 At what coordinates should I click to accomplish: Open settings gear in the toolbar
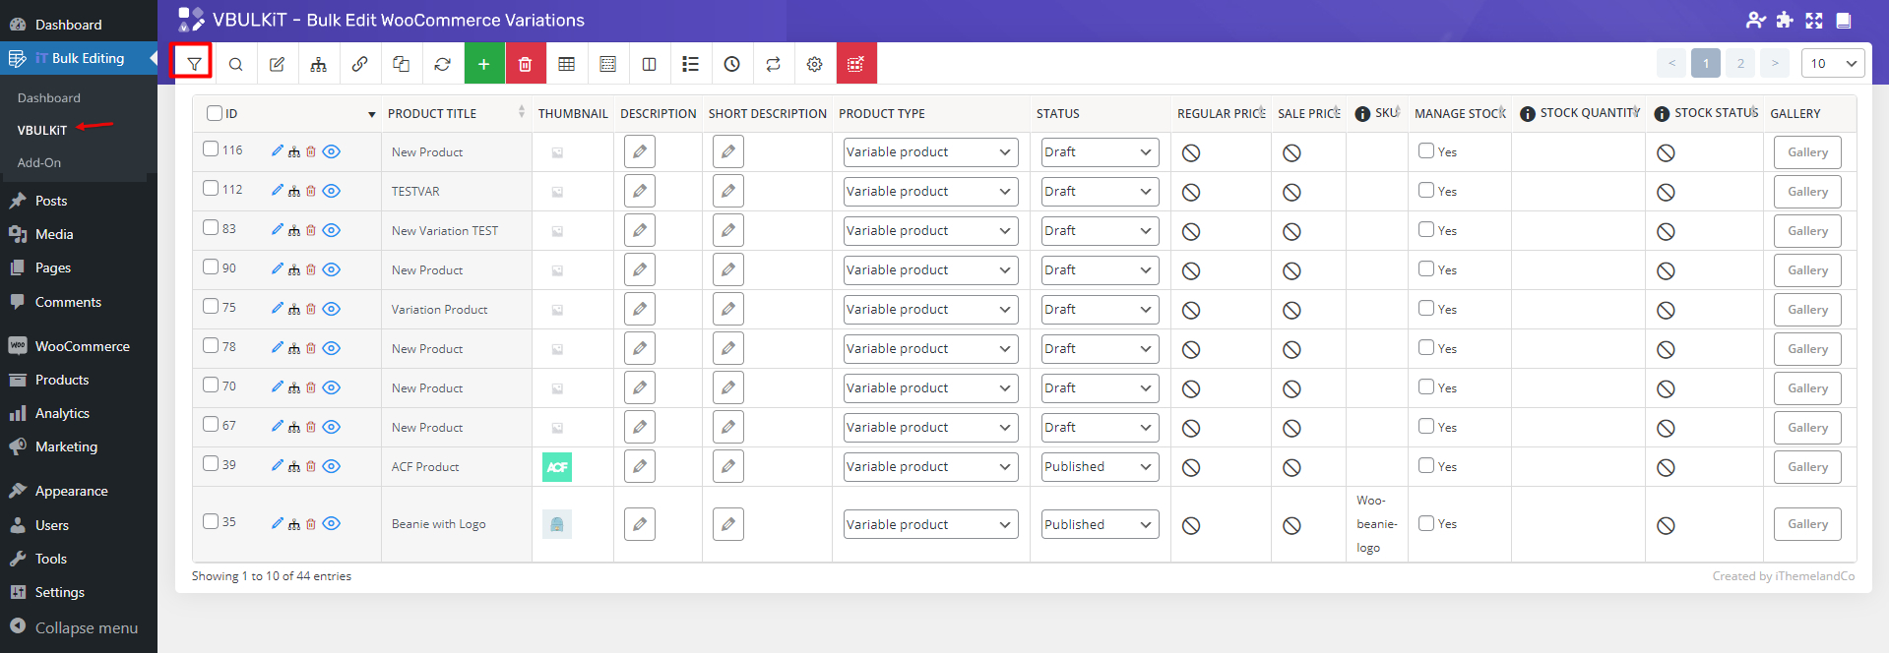point(815,64)
